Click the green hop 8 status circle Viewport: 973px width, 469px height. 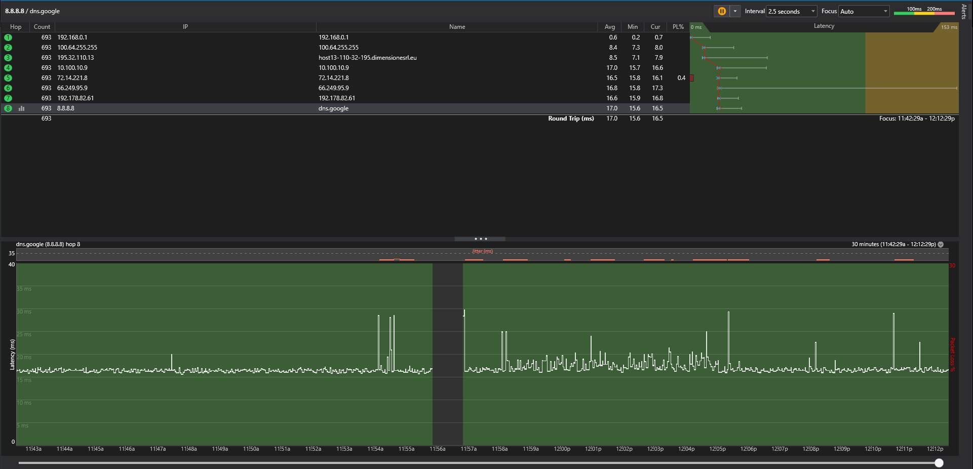[x=8, y=108]
